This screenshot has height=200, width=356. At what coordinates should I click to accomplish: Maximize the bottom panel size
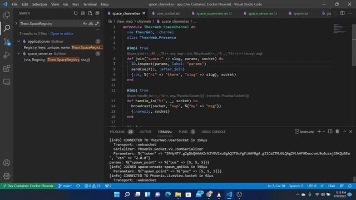(x=344, y=132)
